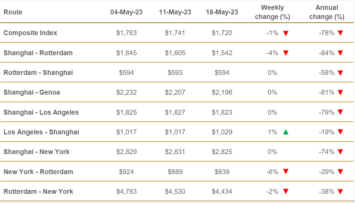This screenshot has height=203, width=355.
Task: Click the Route column header
Action: point(13,12)
